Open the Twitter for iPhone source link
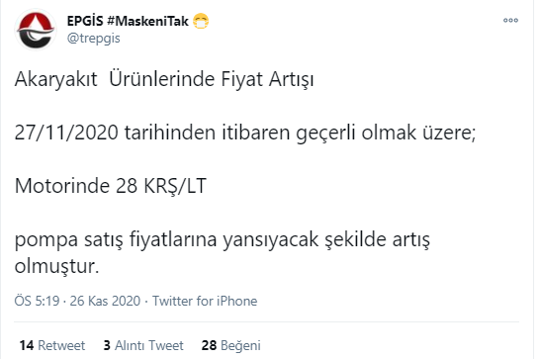This screenshot has width=540, height=359. pos(205,301)
